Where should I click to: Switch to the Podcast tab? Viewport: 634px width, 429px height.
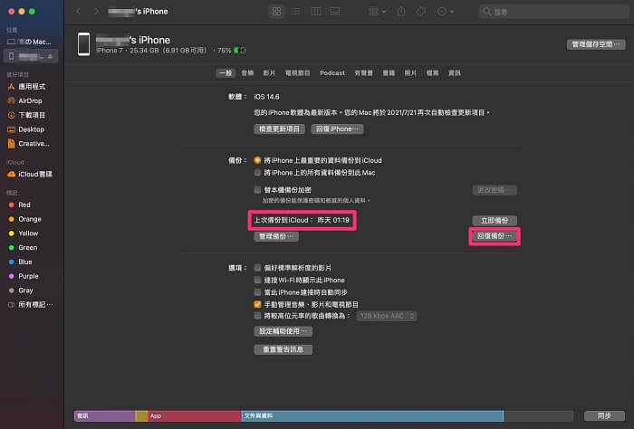(x=332, y=73)
